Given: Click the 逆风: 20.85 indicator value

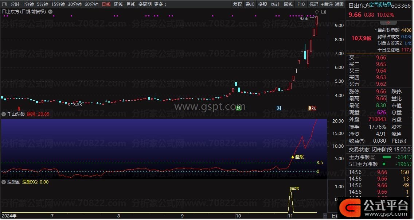Looking at the screenshot, I should (x=38, y=114).
